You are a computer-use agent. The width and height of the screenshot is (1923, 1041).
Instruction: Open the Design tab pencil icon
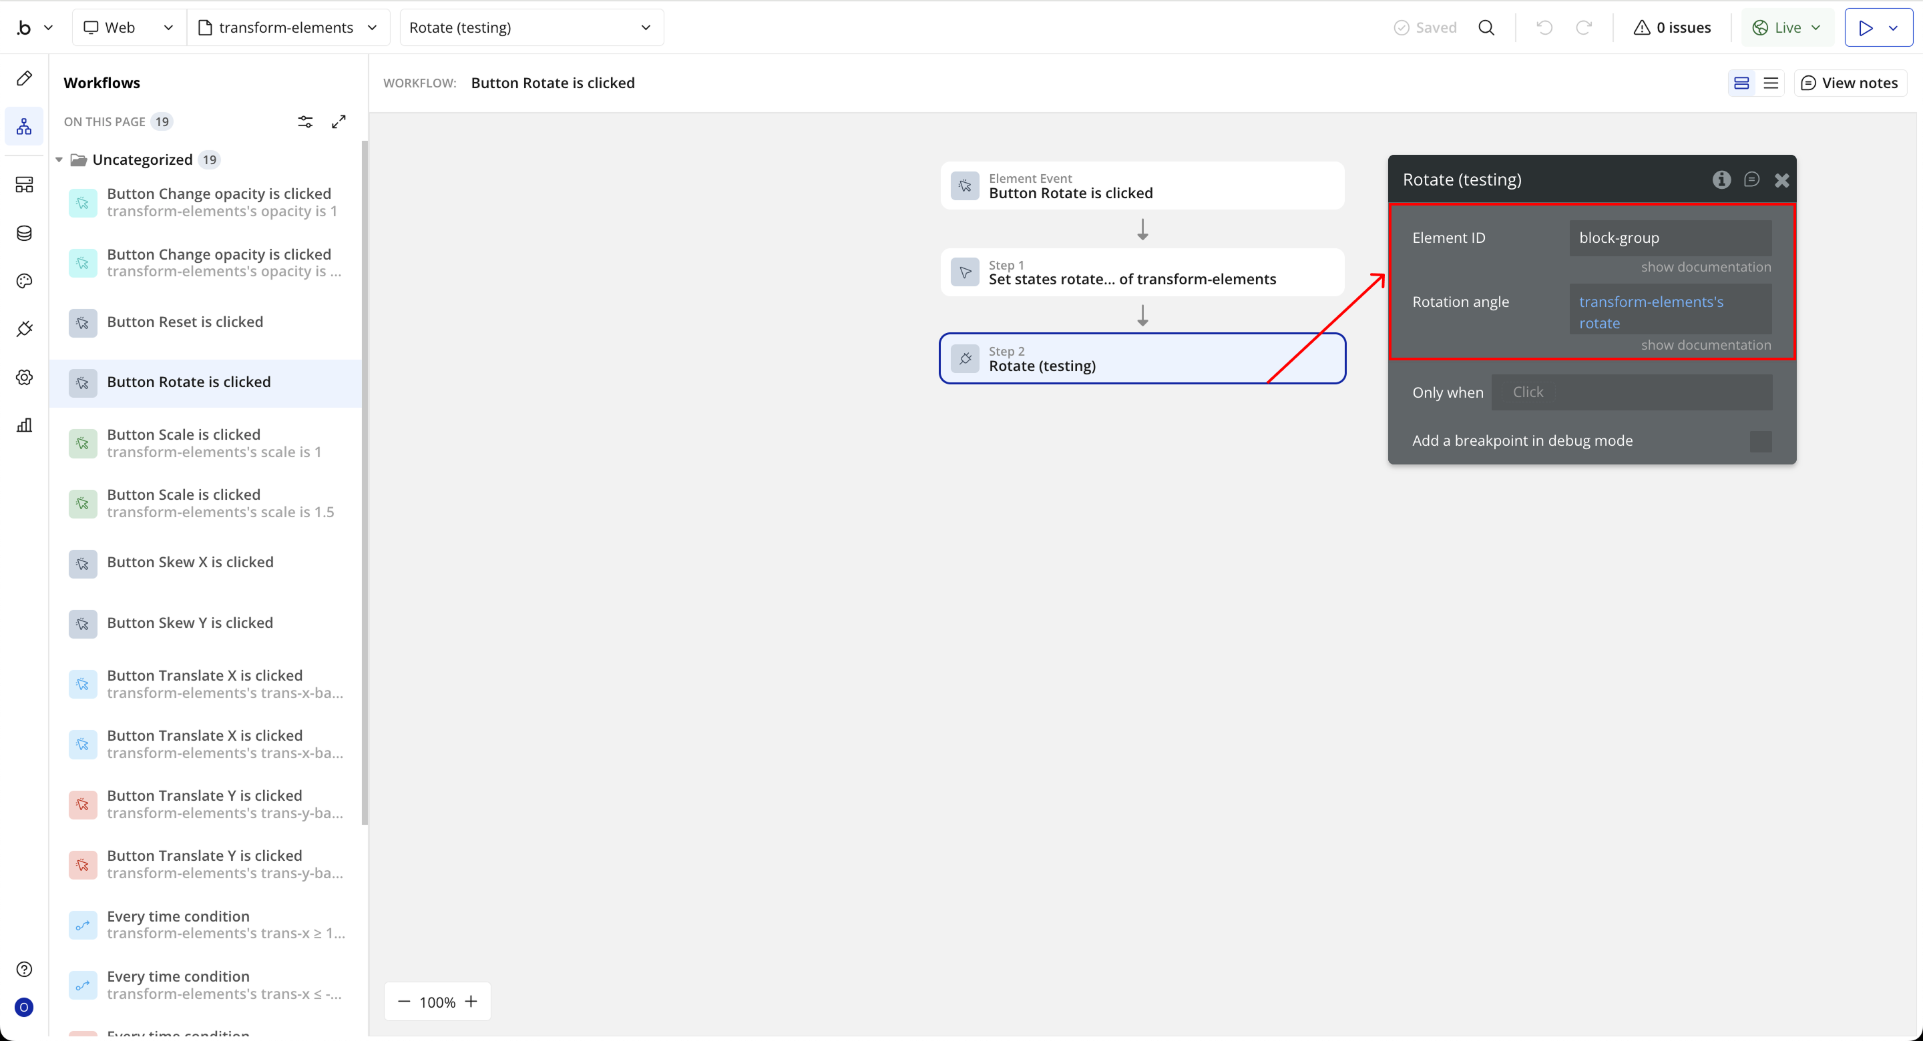pyautogui.click(x=24, y=78)
